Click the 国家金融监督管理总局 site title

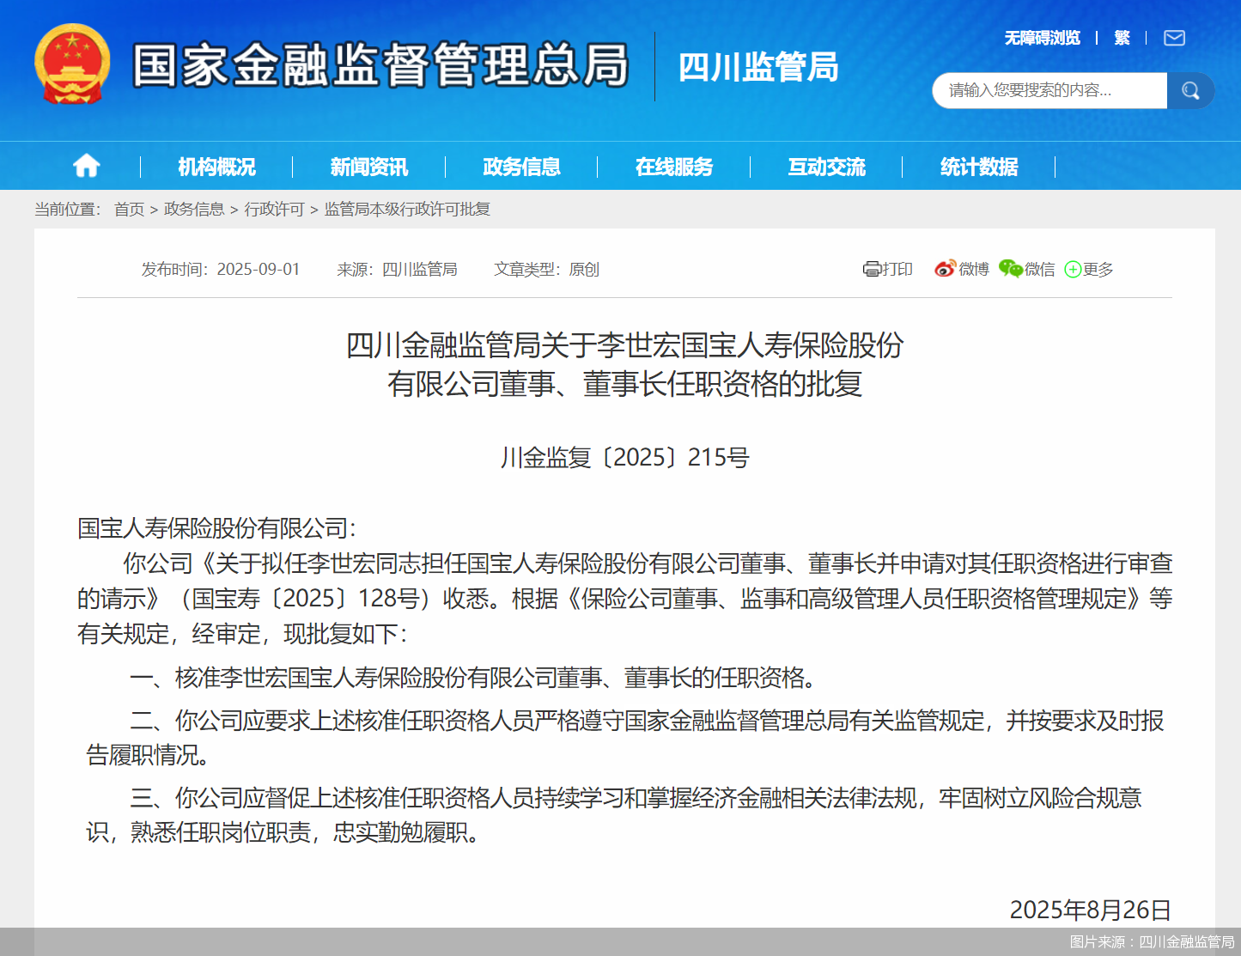click(380, 65)
